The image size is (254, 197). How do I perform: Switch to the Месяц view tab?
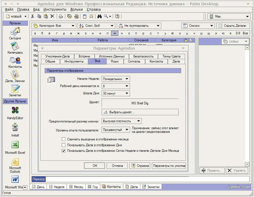[x=76, y=187]
